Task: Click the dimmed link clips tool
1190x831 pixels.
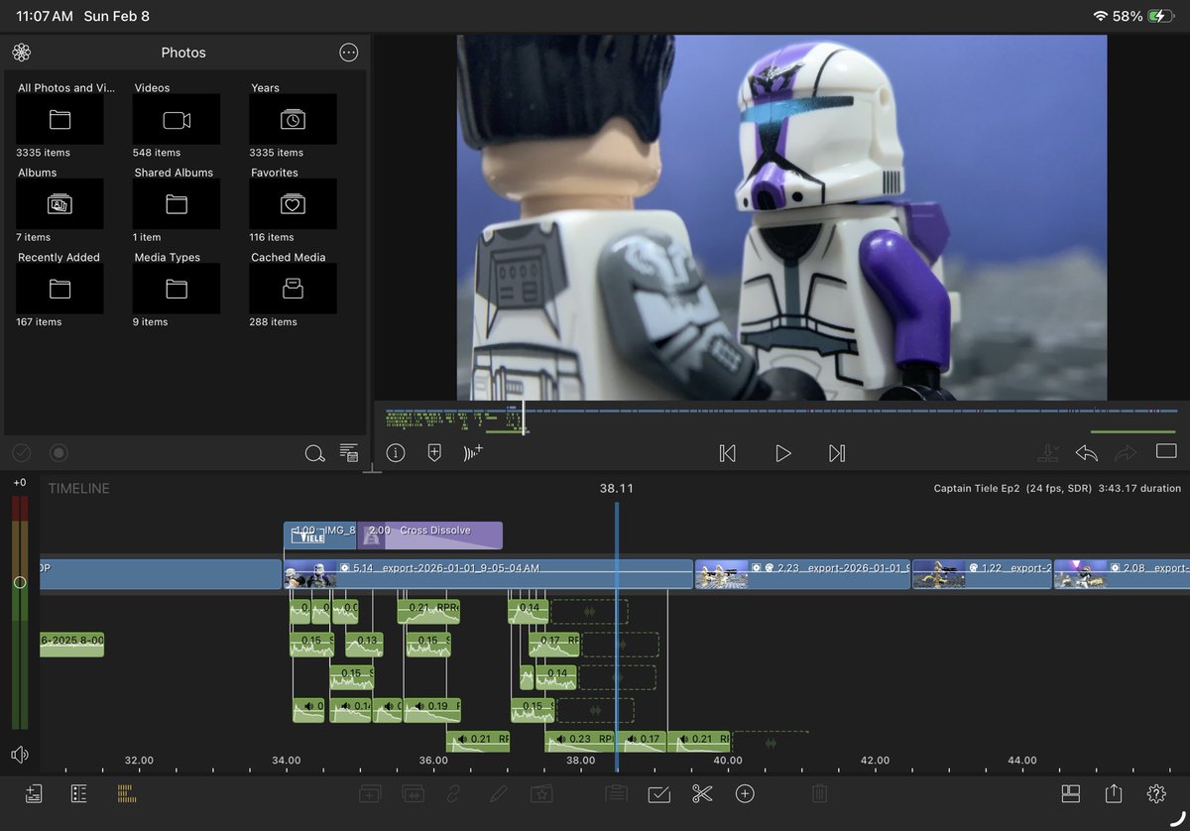Action: coord(455,793)
